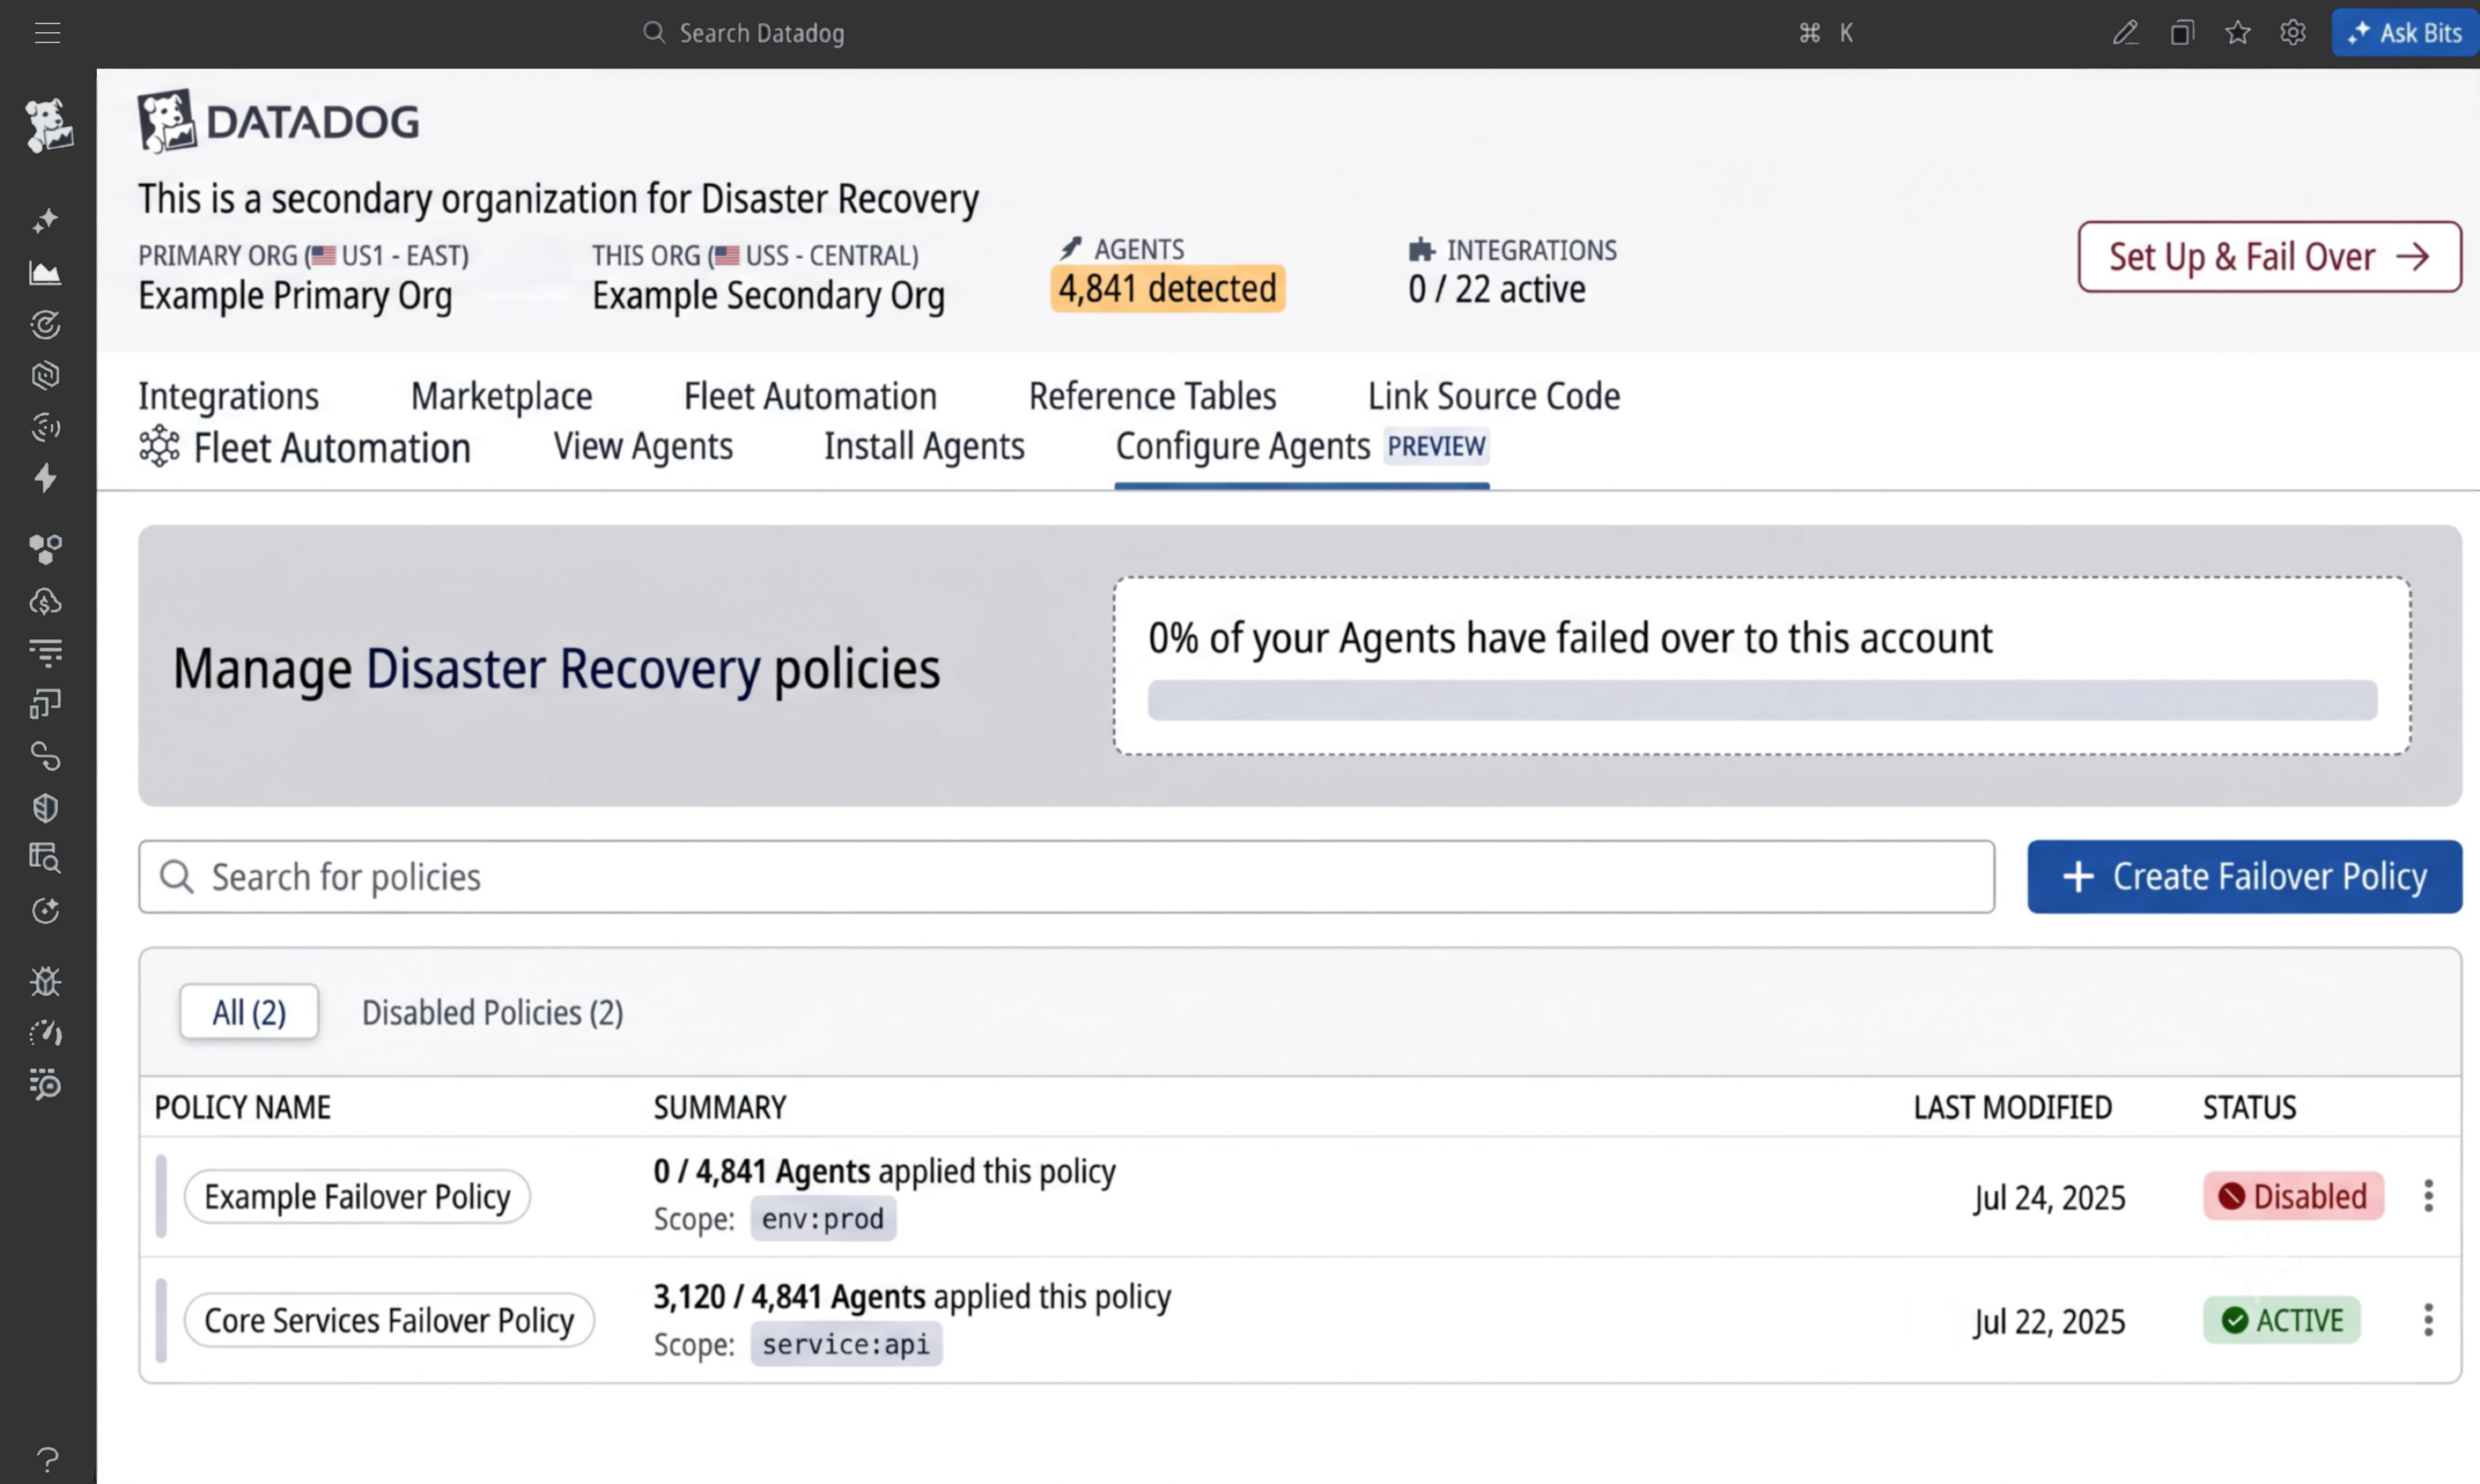Viewport: 2480px width, 1484px height.
Task: Open the lightning bolt sidebar icon
Action: [45, 478]
